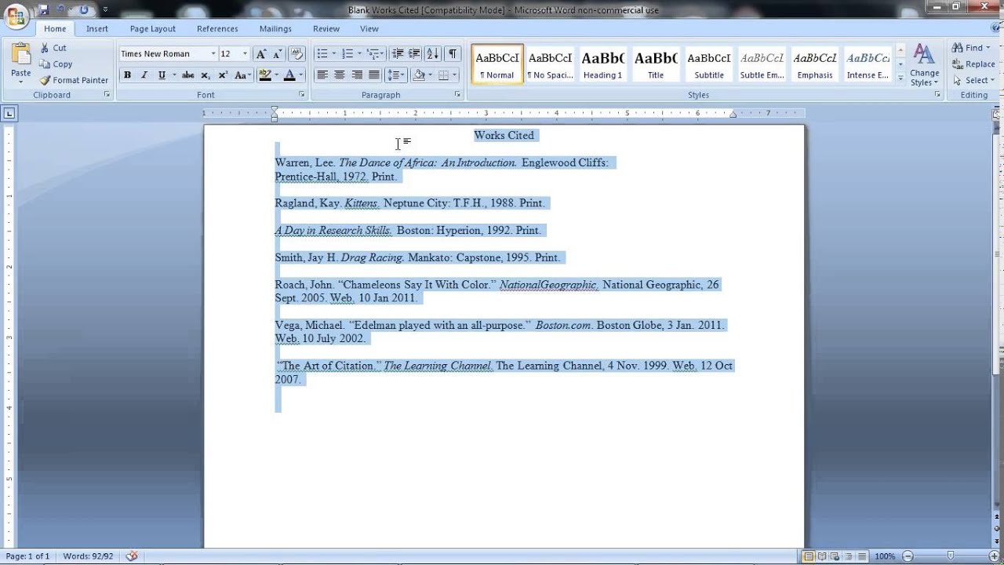
Task: Click the Bullets list icon
Action: tap(322, 54)
